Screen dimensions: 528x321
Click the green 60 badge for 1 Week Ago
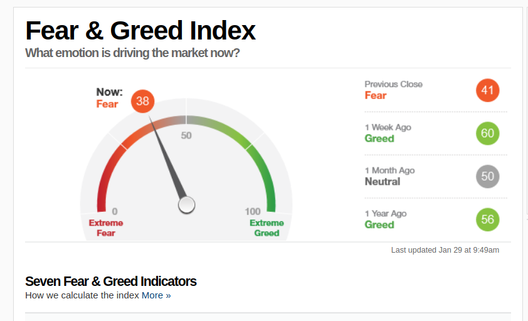pos(488,134)
